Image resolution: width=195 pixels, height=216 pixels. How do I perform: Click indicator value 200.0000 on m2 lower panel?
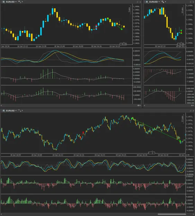[x=137, y=87]
